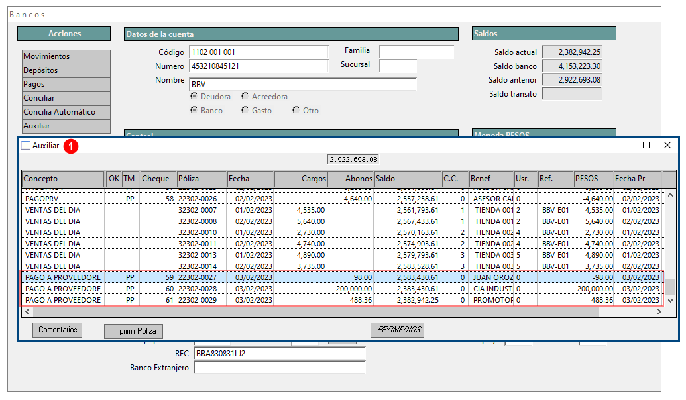Viewport: 686px width, 400px height.
Task: Click the TM column header
Action: 129,179
